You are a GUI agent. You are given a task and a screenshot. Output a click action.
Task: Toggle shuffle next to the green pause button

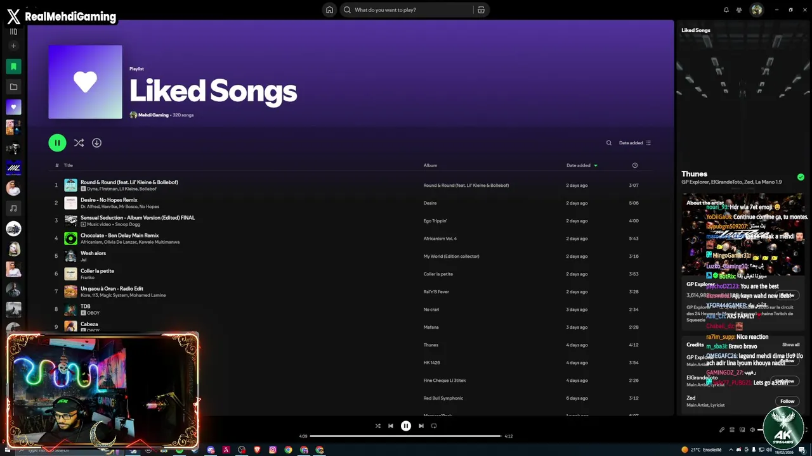pos(79,142)
